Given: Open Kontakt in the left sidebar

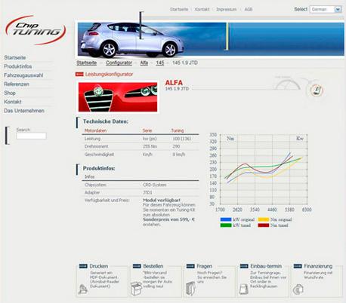Looking at the screenshot, I should (13, 102).
